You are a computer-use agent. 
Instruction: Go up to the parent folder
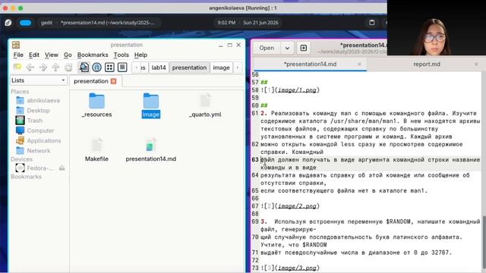pos(55,67)
